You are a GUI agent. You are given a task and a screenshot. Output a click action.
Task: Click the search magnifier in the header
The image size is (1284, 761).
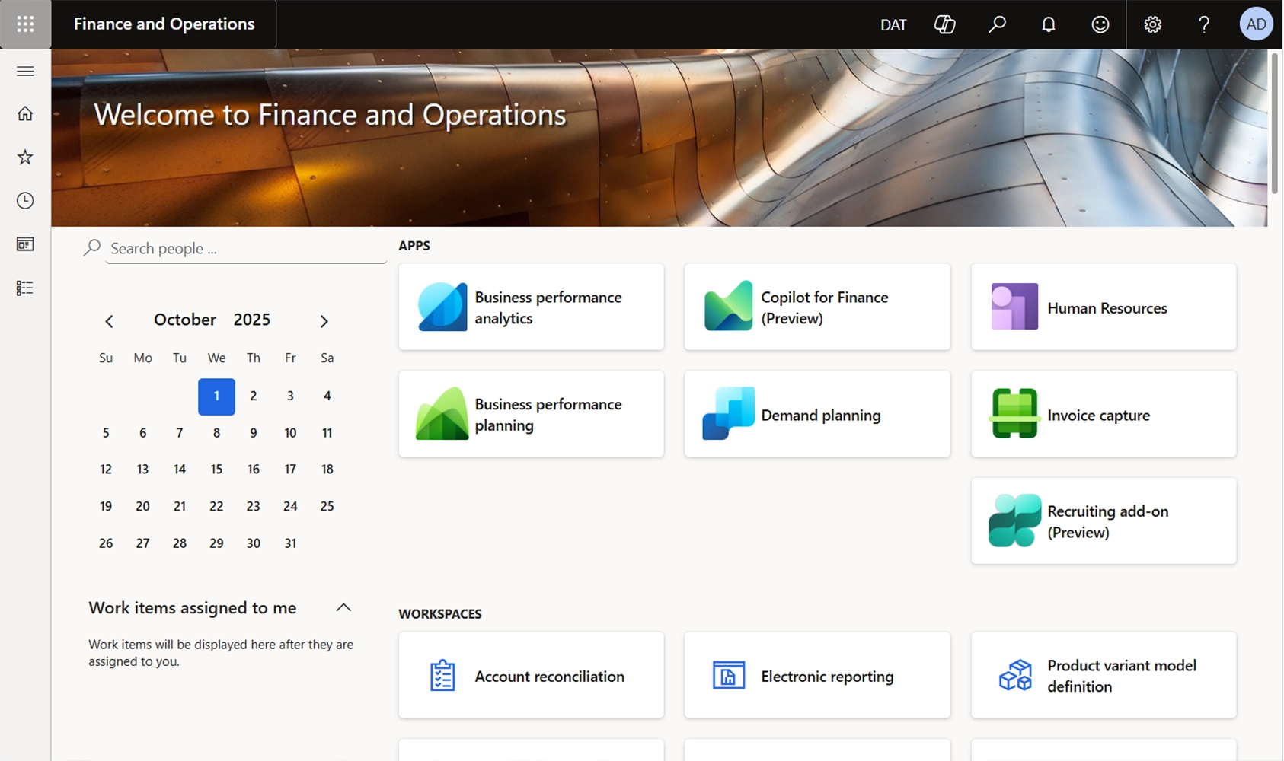click(x=997, y=24)
